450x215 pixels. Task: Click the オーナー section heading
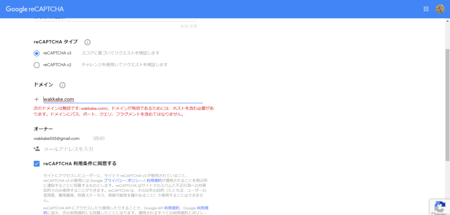(x=44, y=128)
